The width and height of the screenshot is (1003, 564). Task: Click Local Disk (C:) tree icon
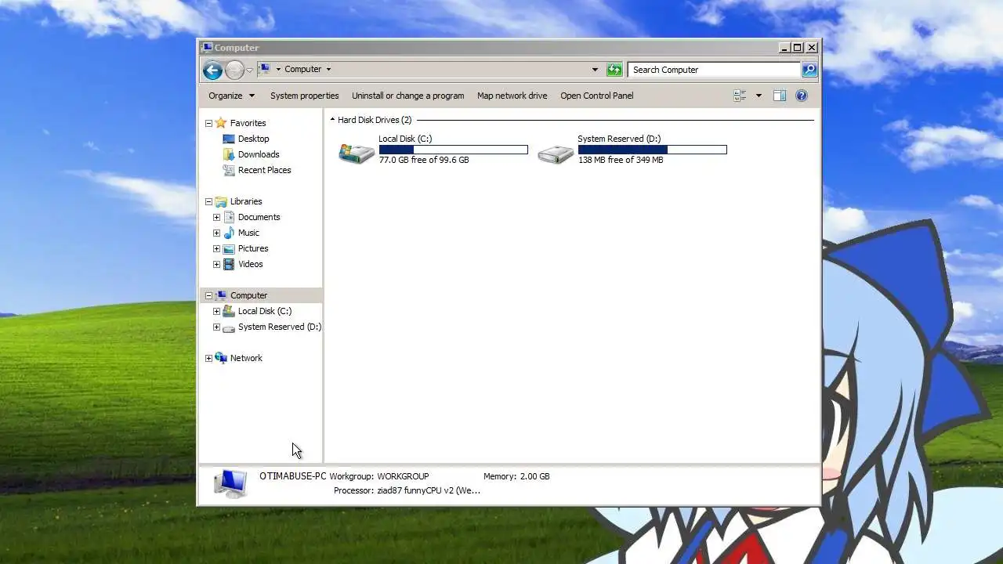[229, 311]
